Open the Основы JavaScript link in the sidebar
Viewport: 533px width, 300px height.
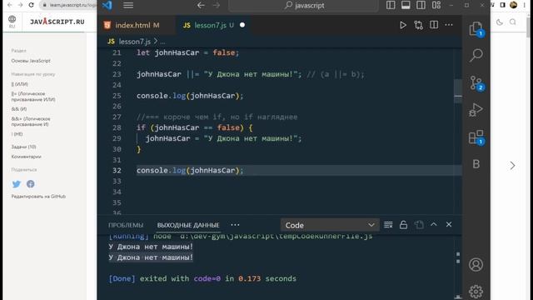click(x=31, y=61)
